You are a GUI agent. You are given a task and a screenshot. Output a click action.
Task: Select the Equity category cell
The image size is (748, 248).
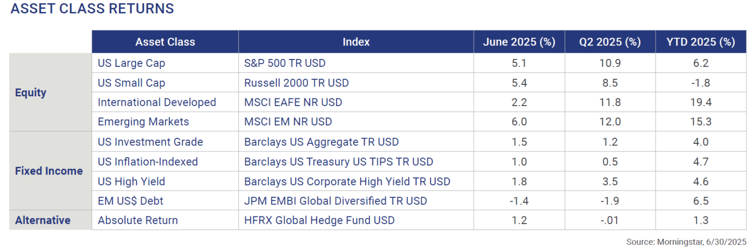tap(31, 93)
